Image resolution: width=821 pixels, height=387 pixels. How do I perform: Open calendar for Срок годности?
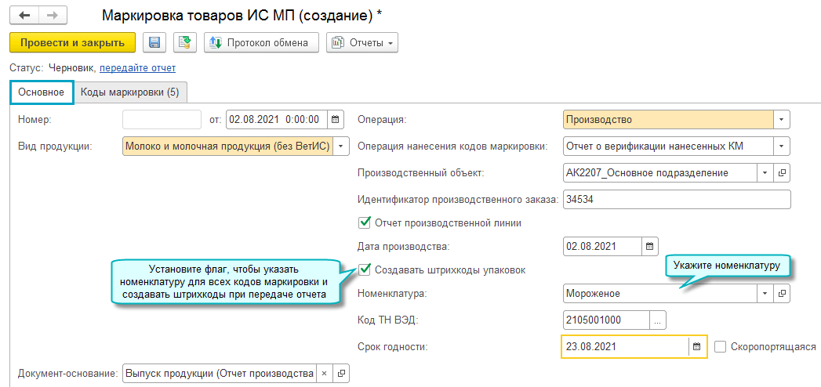click(x=696, y=346)
